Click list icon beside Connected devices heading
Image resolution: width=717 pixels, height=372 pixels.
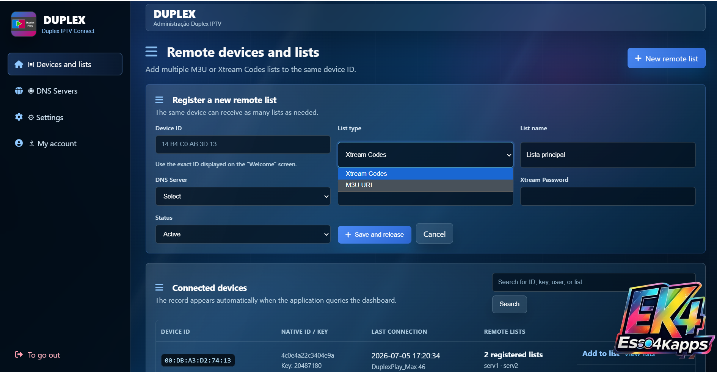[x=159, y=288]
